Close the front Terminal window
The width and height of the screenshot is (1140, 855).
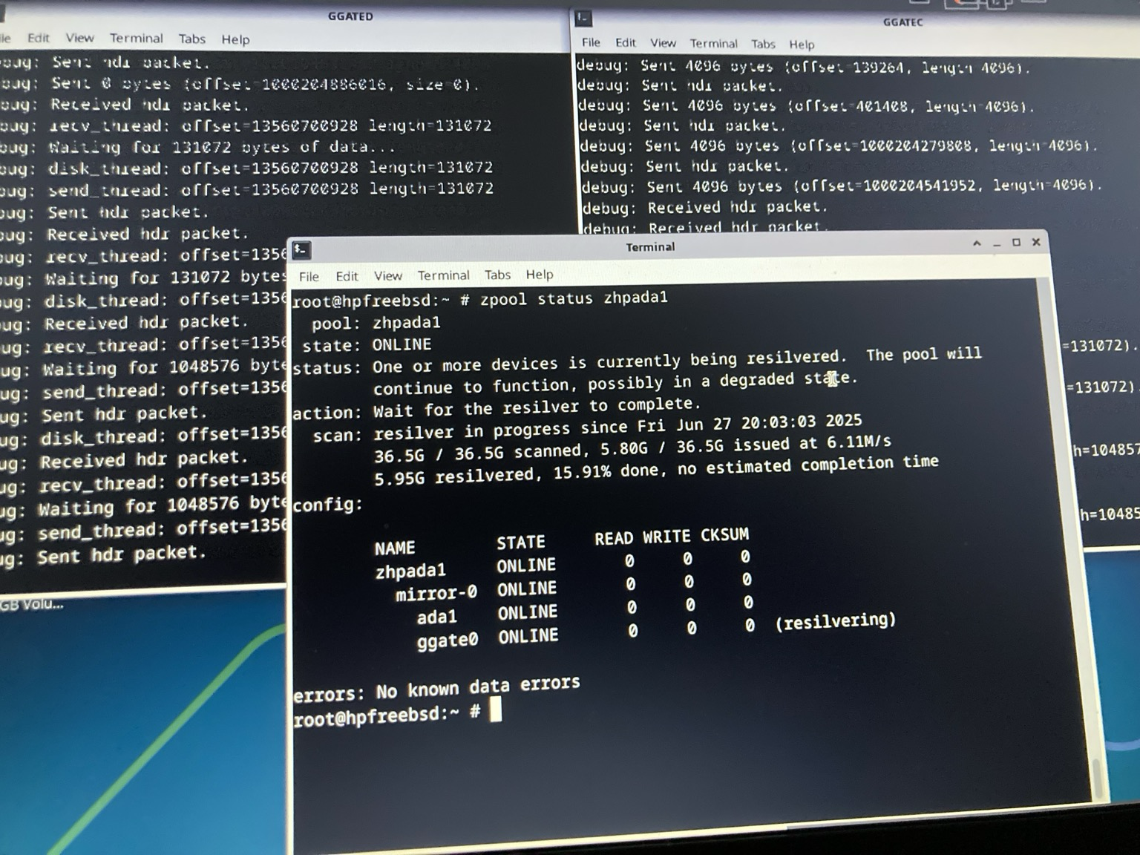[x=1036, y=242]
